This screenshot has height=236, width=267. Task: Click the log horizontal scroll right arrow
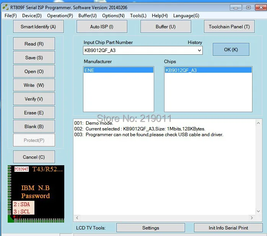[x=252, y=218]
